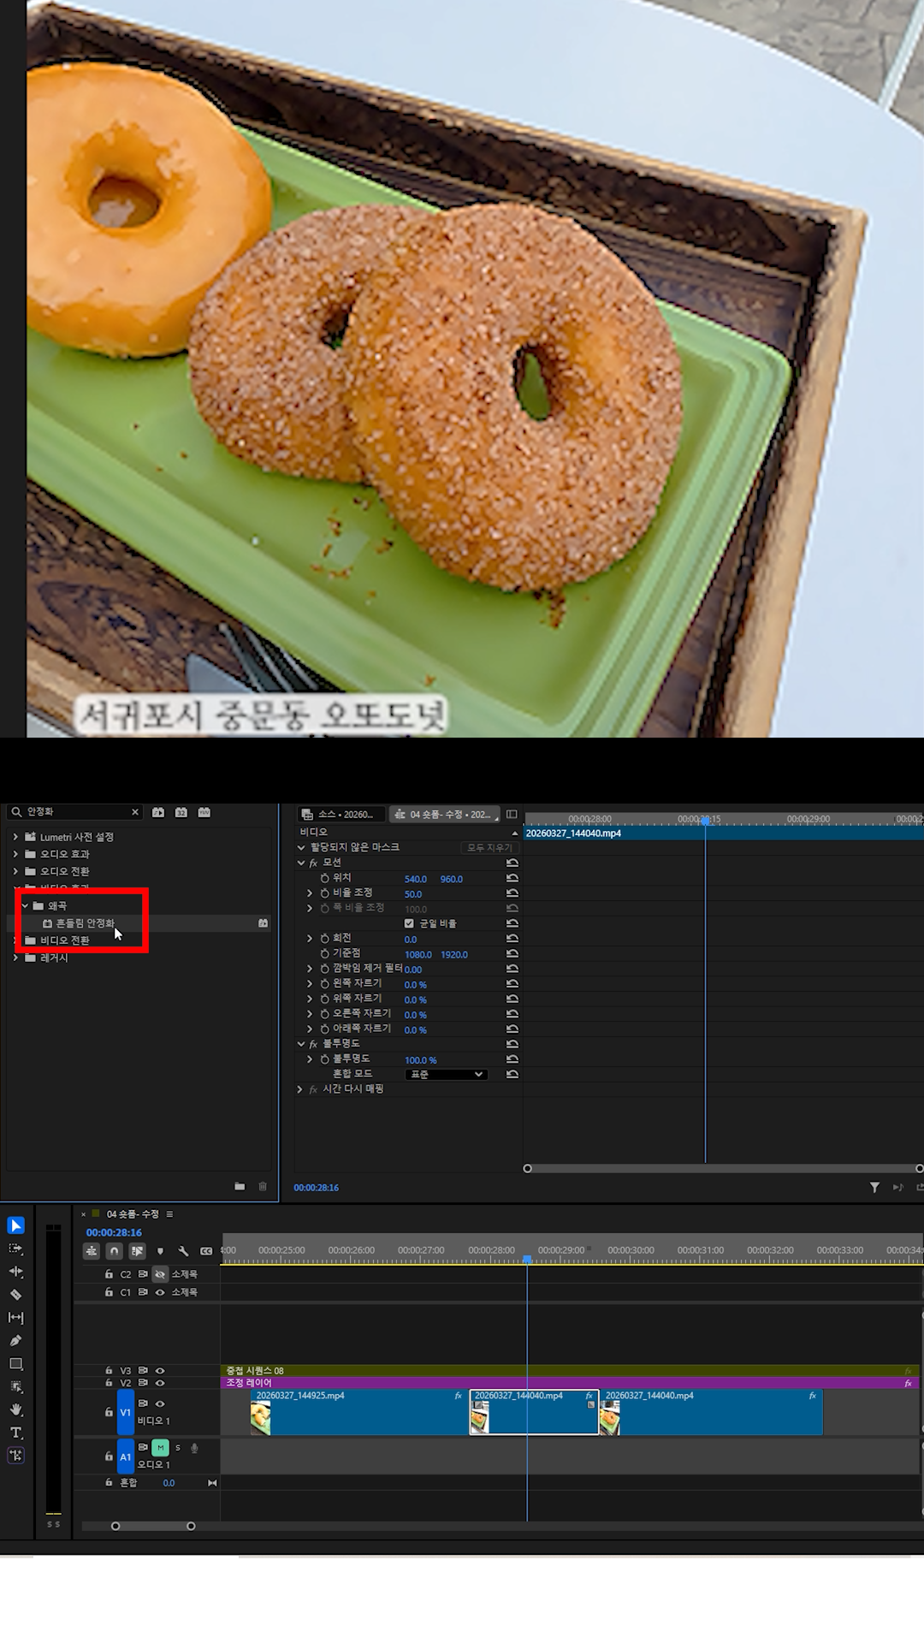The width and height of the screenshot is (924, 1643).
Task: Click the 모두 지우기 button
Action: coord(489,847)
